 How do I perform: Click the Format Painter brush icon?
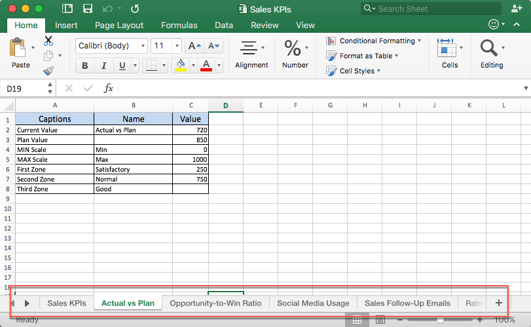(x=48, y=71)
